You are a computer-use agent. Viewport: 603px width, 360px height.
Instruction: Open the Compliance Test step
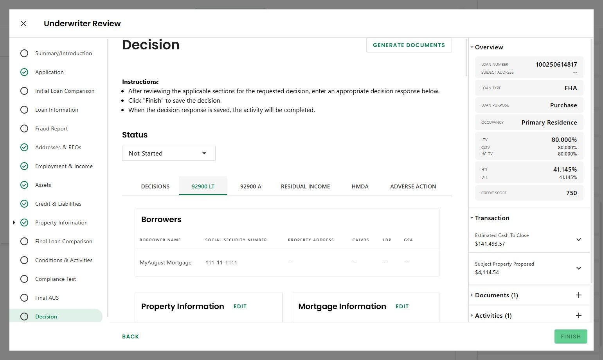56,279
